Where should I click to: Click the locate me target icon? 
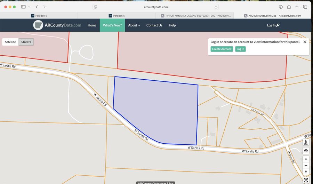tap(306, 151)
